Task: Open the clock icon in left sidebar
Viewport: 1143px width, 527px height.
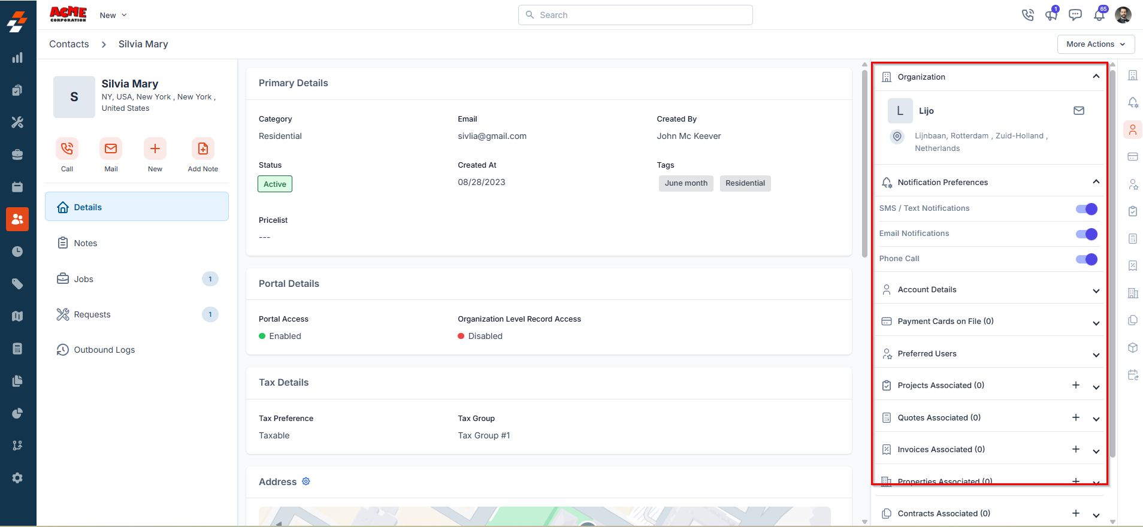Action: click(x=17, y=252)
